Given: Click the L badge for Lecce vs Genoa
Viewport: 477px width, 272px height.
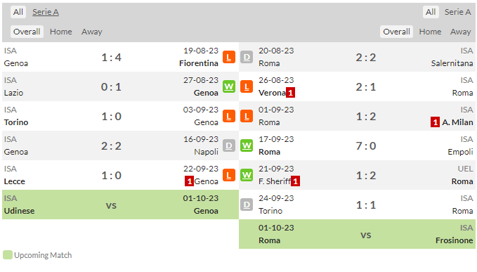Looking at the screenshot, I should (229, 175).
